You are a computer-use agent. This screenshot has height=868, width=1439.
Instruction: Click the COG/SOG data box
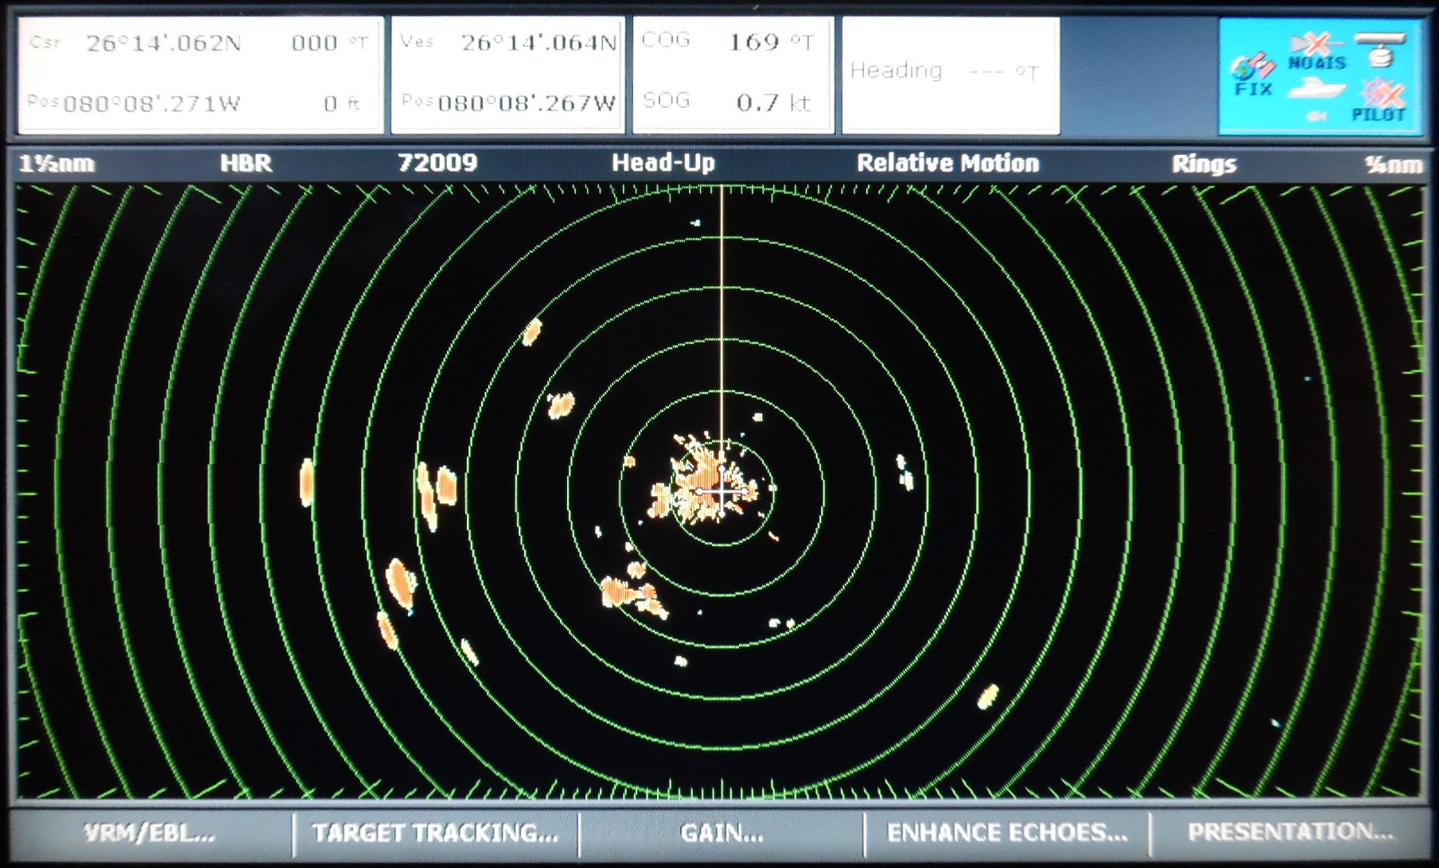point(733,75)
